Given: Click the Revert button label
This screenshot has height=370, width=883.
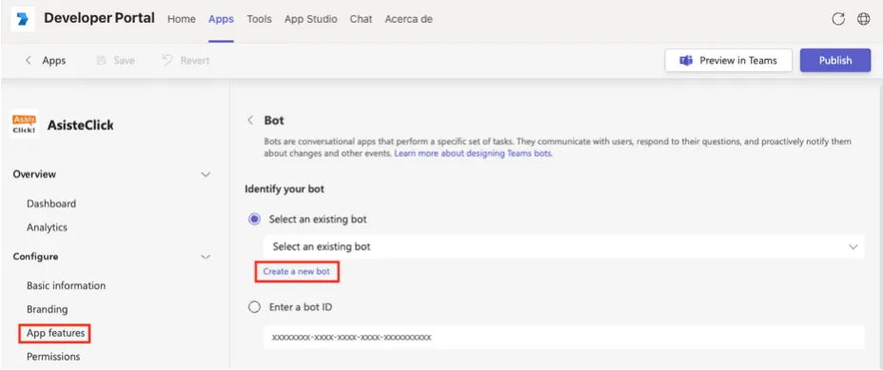Looking at the screenshot, I should pos(195,60).
